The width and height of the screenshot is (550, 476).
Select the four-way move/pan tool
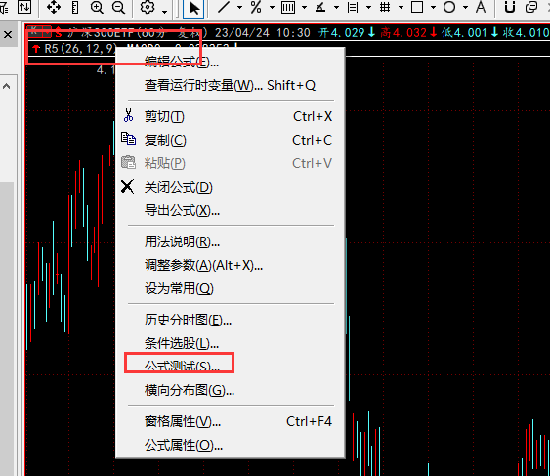[x=54, y=7]
